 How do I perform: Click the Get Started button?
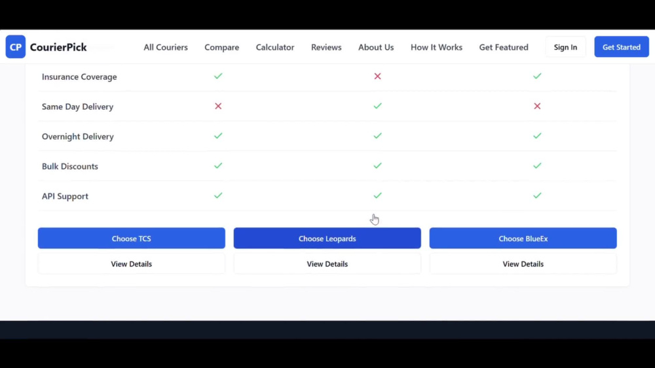(x=621, y=47)
